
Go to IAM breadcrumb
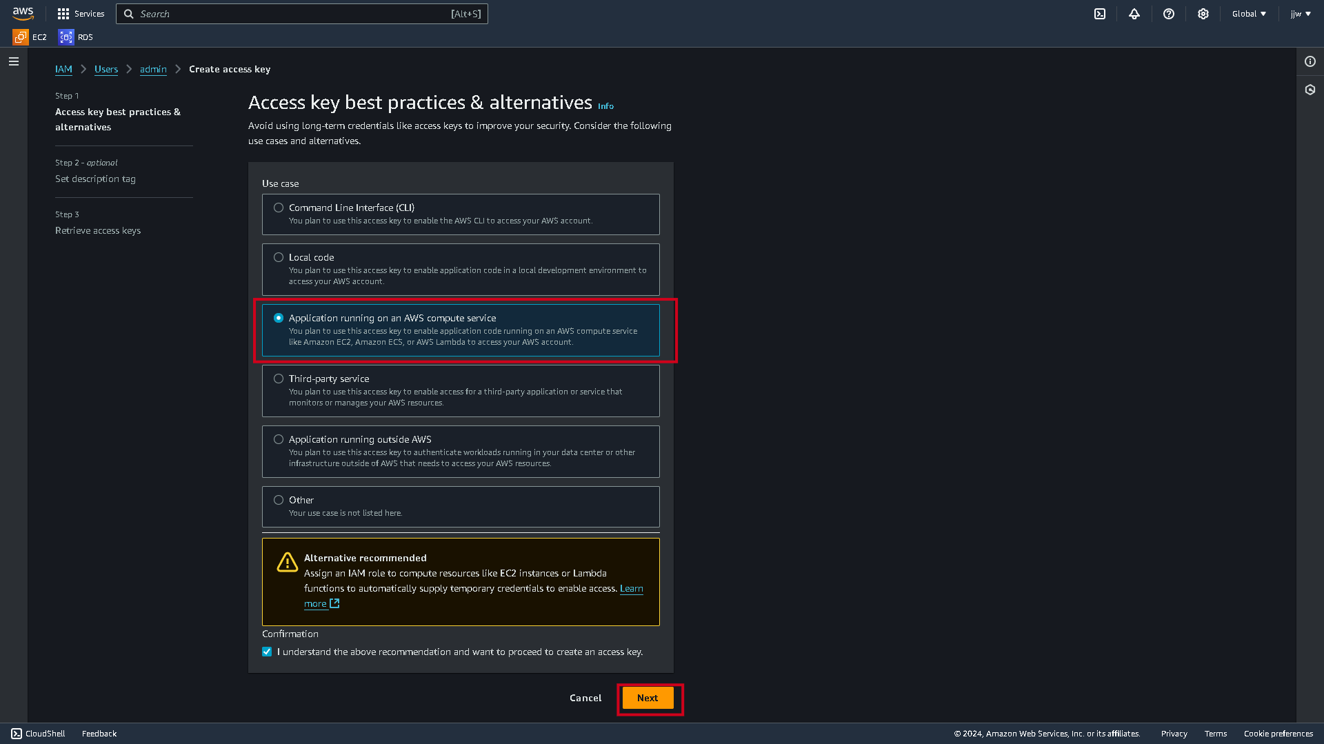[x=63, y=69]
